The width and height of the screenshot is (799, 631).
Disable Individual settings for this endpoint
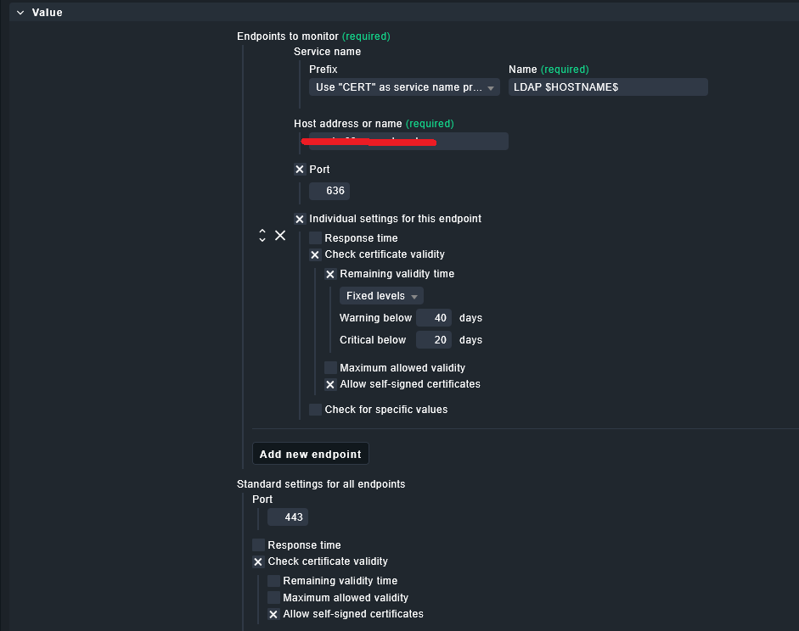[300, 219]
